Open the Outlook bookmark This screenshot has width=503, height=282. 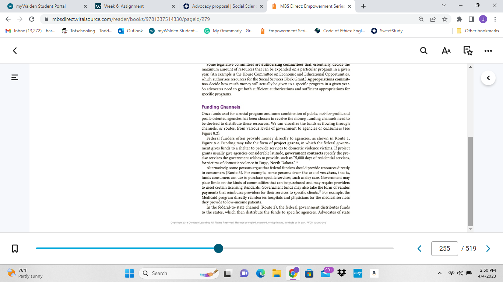pyautogui.click(x=131, y=31)
